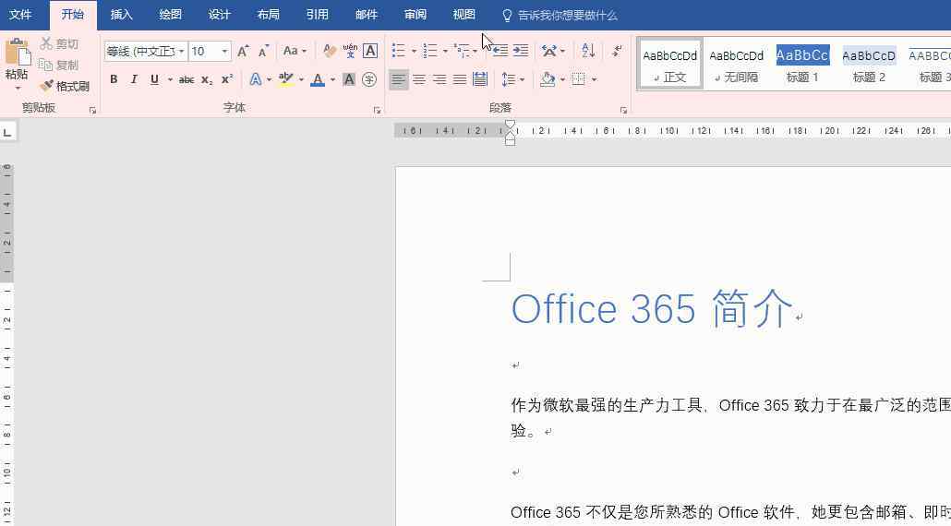Screen dimensions: 951x526
Task: Decrease the paragraph indent
Action: 500,51
